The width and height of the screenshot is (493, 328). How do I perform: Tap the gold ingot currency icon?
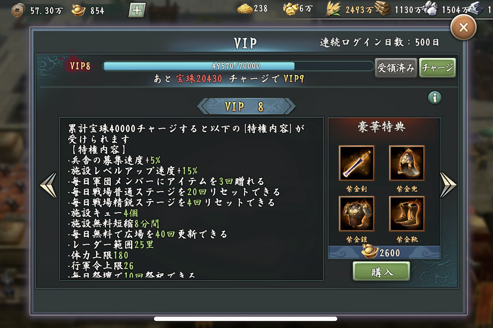click(x=78, y=10)
